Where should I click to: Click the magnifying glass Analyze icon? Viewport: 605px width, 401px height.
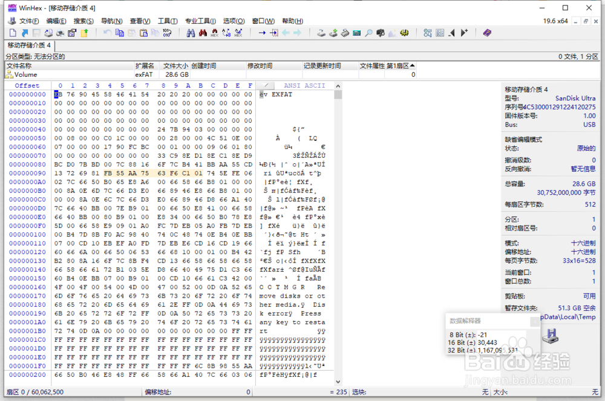(x=369, y=33)
